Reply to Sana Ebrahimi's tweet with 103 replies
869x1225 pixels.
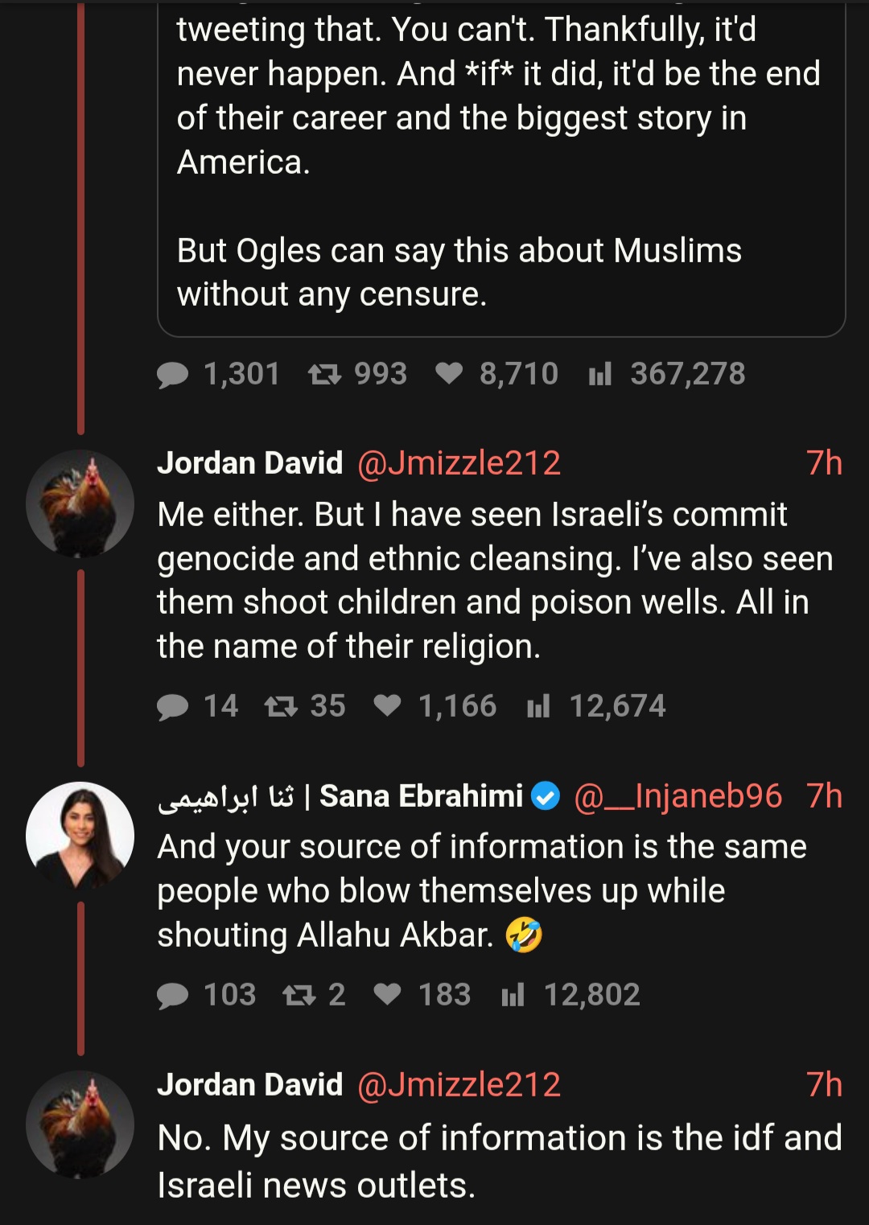coord(172,996)
